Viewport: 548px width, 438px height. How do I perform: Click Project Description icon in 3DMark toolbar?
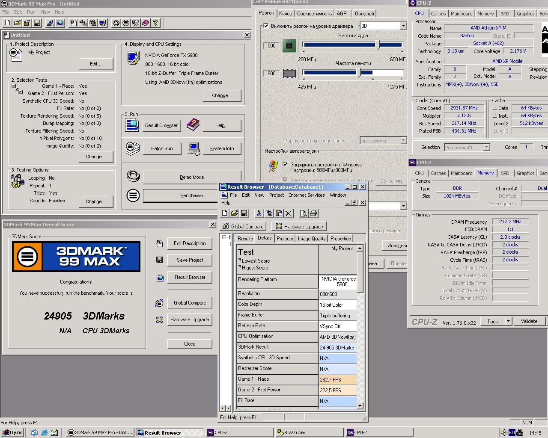[73, 23]
